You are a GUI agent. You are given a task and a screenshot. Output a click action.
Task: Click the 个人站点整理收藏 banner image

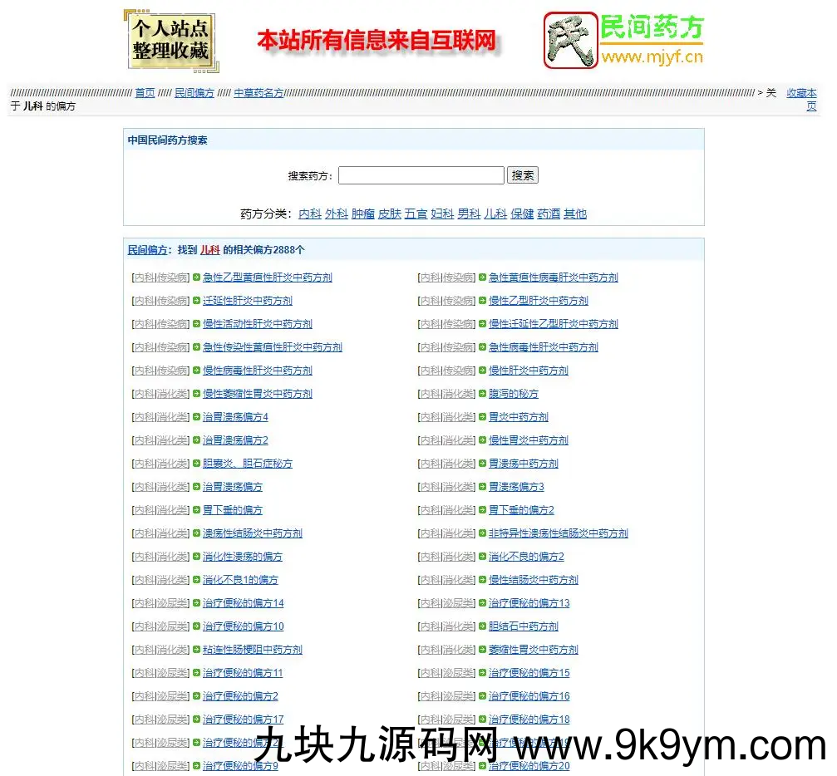click(x=170, y=40)
